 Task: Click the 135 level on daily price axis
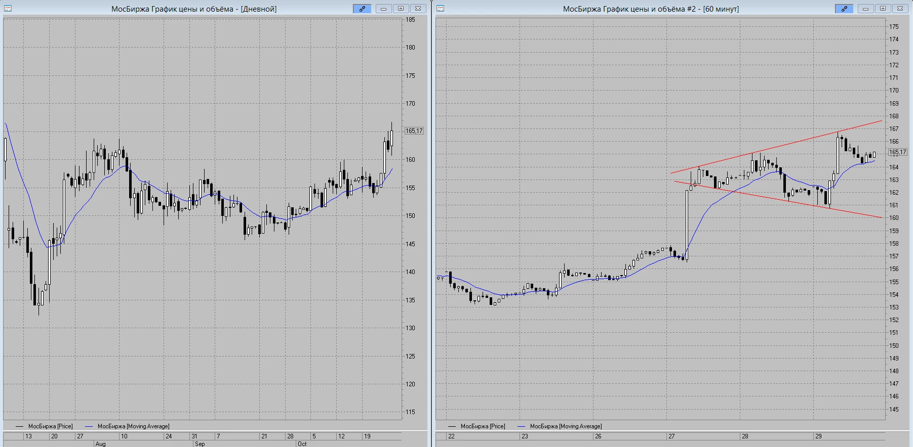410,300
